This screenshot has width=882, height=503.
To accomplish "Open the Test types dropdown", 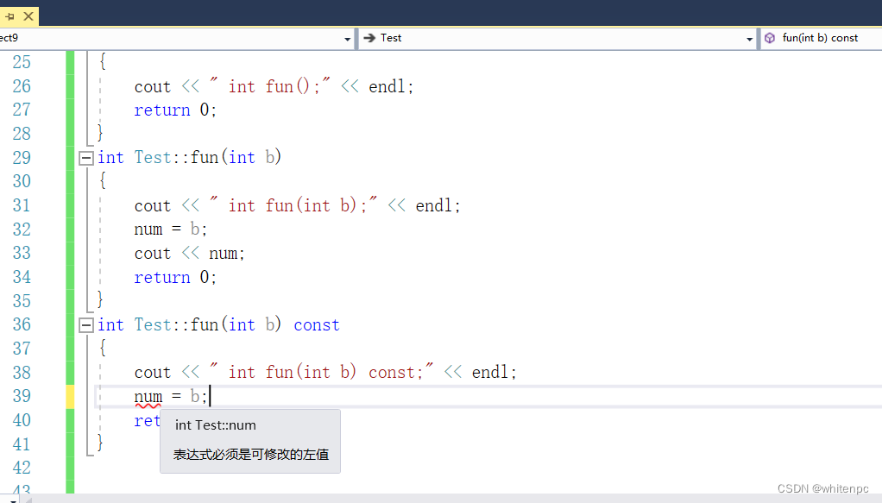I will (750, 37).
